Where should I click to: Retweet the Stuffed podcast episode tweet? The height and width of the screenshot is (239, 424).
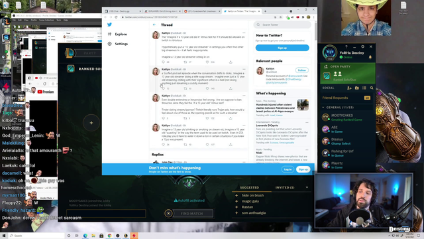pyautogui.click(x=185, y=88)
